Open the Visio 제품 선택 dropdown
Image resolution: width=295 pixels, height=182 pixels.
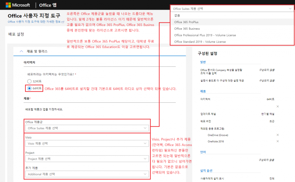click(87, 143)
